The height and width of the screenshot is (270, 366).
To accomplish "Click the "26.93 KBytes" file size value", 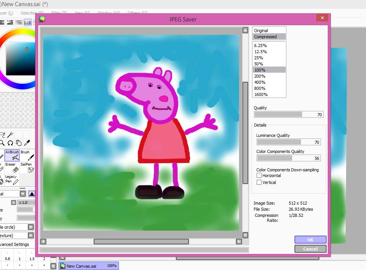I will coord(301,209).
